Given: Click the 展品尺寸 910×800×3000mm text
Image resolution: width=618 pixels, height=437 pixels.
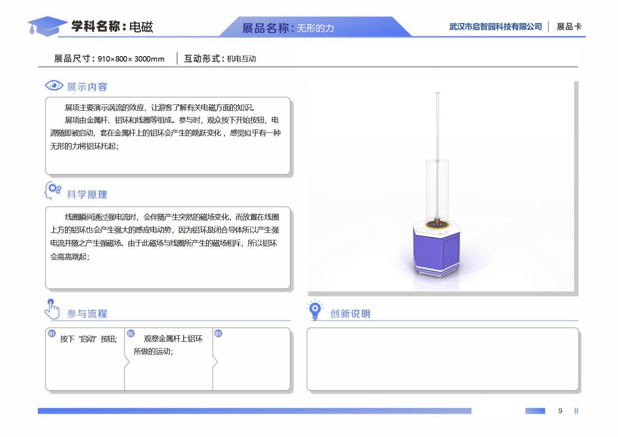Looking at the screenshot, I should coord(109,59).
